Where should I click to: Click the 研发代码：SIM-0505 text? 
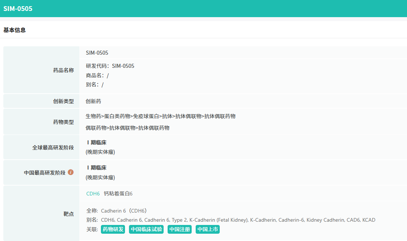110,66
